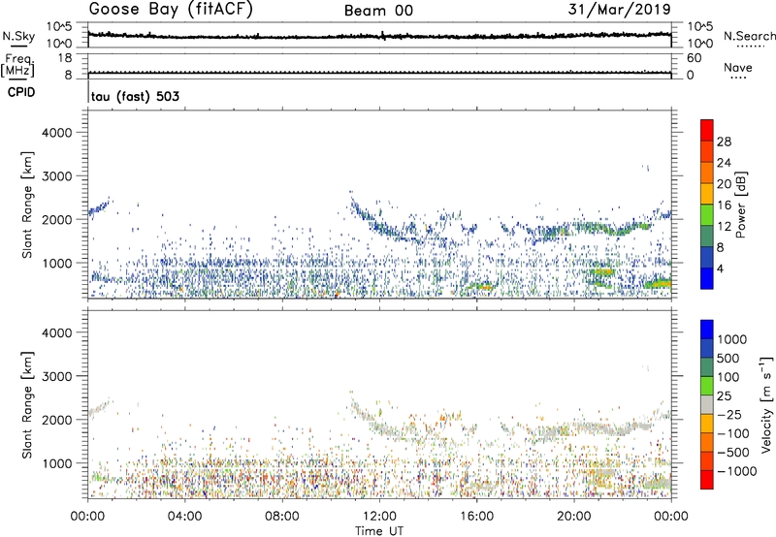Click the '04:00' time tick label
This screenshot has width=776, height=537.
(x=184, y=517)
